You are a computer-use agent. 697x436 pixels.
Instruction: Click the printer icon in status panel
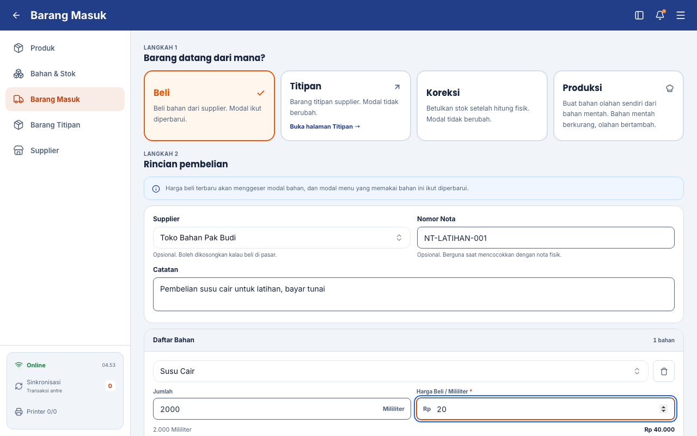[19, 411]
